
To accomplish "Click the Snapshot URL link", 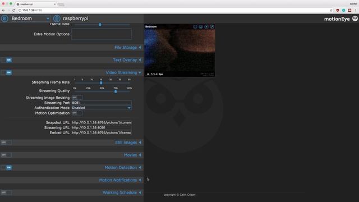I will (102, 122).
